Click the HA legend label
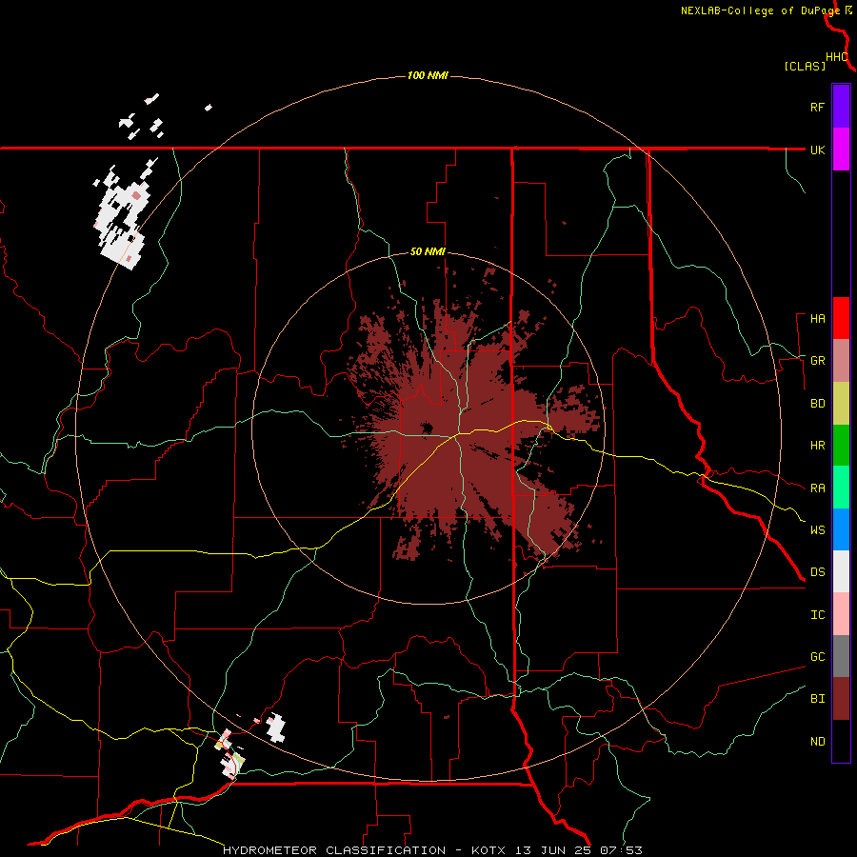 [817, 319]
